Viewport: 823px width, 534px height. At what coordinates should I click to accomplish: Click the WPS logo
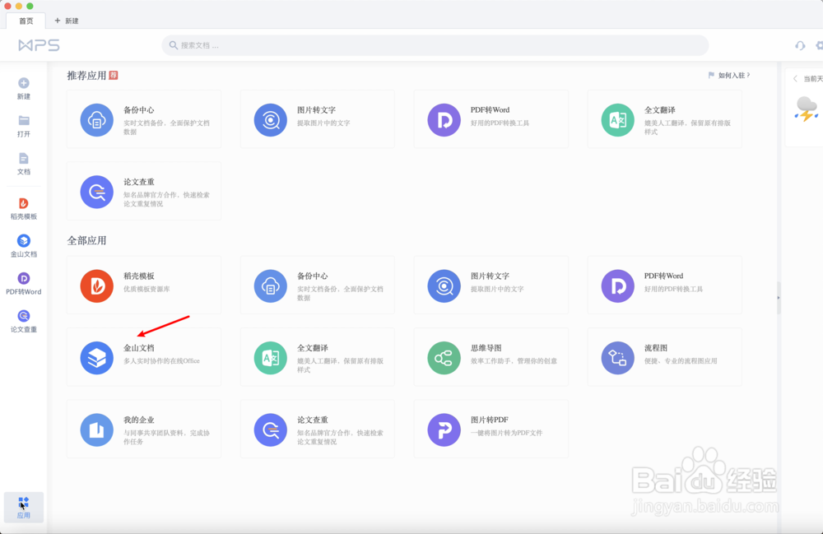39,45
